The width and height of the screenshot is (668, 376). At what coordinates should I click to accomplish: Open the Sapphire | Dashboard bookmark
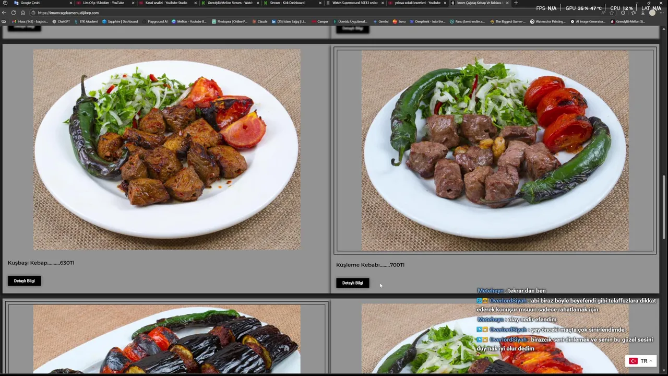tap(120, 21)
